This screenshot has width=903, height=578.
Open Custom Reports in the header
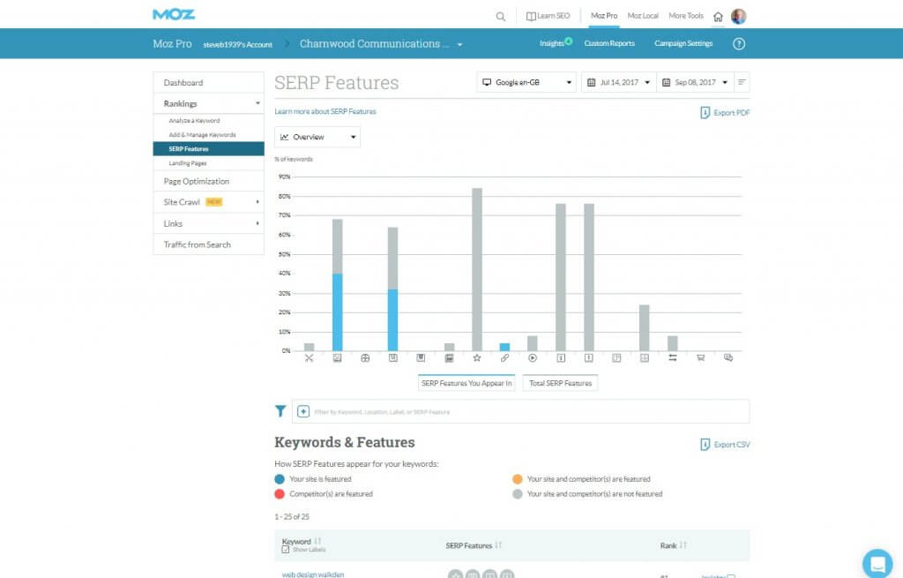point(609,43)
